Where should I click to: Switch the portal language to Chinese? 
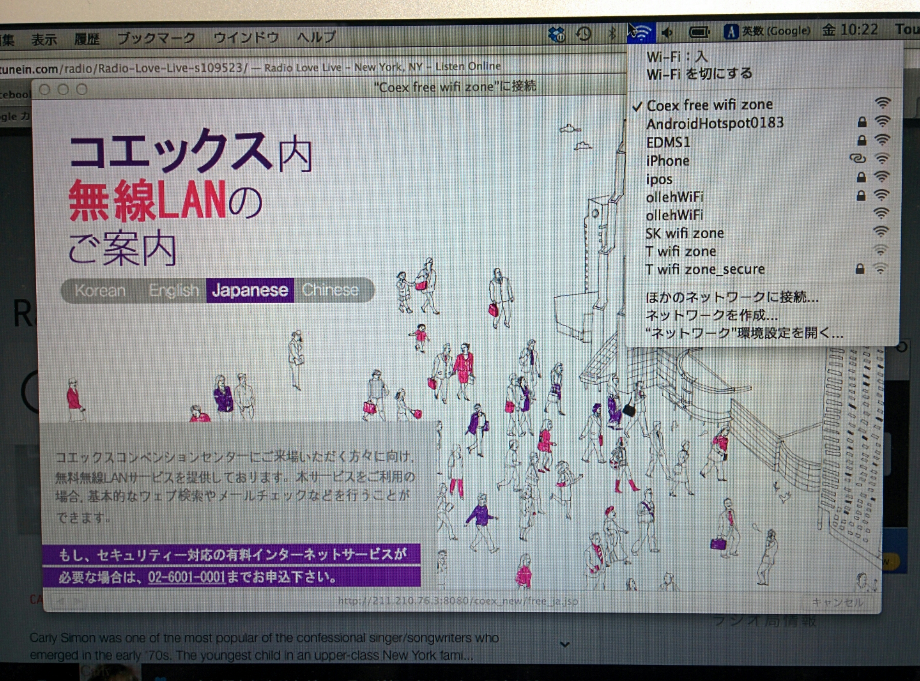pos(330,290)
